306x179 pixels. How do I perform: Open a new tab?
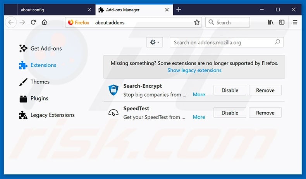click(x=179, y=9)
